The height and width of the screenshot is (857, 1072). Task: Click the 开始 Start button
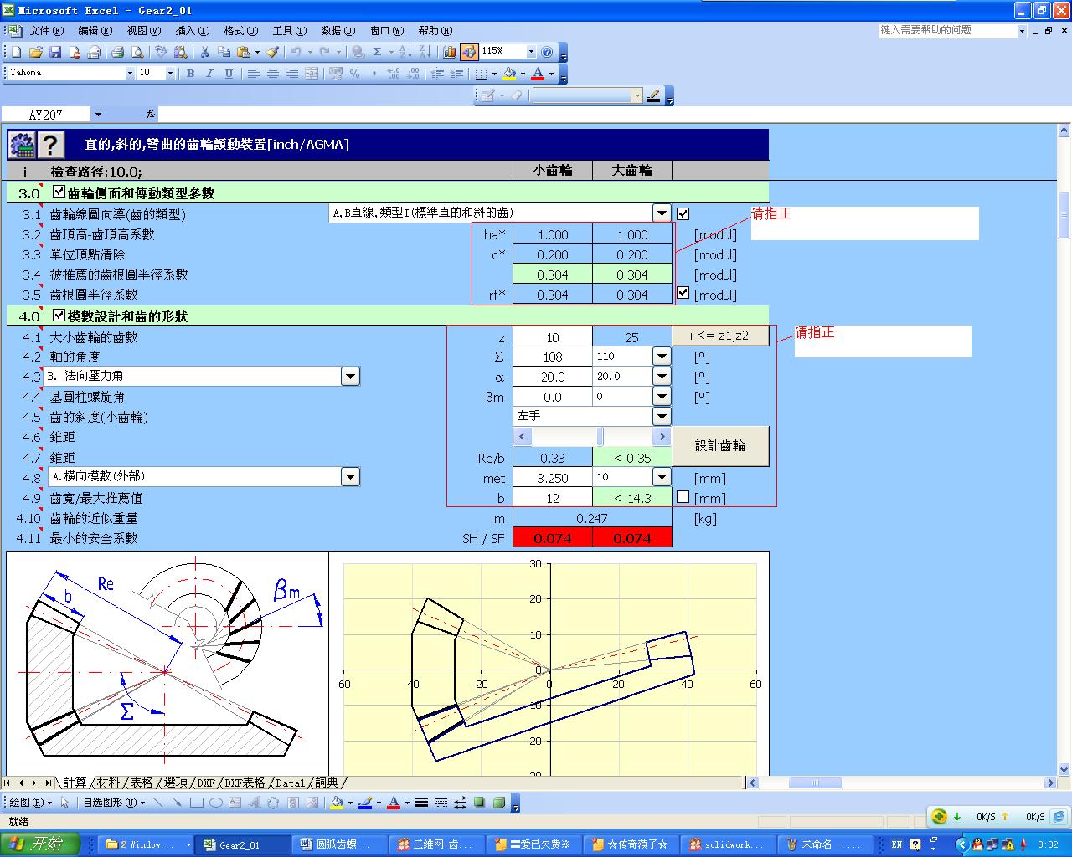[40, 844]
